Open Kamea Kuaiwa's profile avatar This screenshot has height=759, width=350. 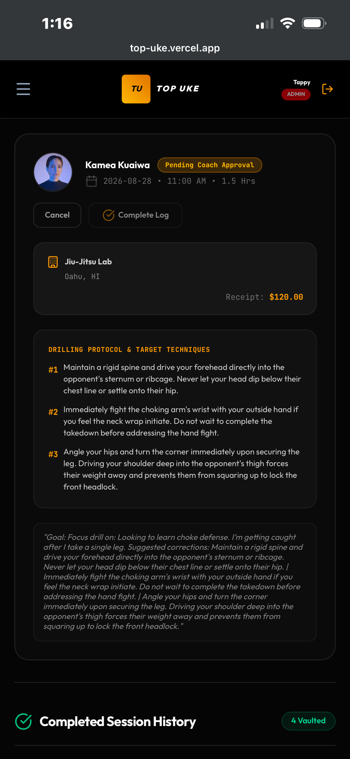tap(53, 172)
